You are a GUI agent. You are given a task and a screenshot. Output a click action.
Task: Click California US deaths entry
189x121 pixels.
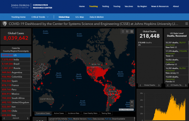(x=176, y=62)
